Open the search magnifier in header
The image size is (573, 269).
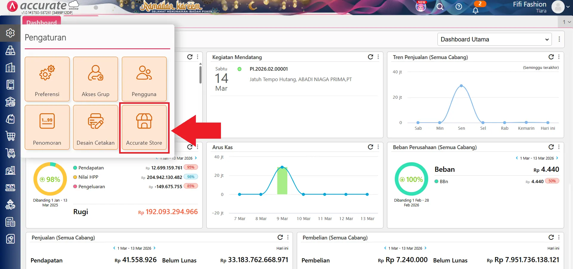pos(440,7)
